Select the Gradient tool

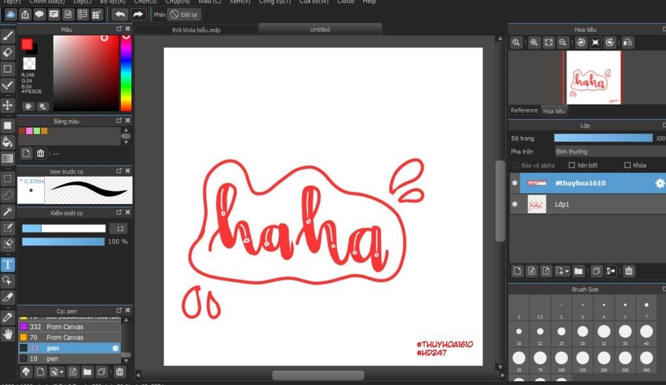coord(8,158)
